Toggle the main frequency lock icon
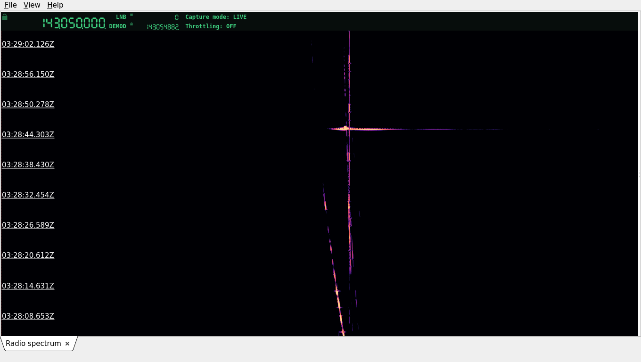 click(x=5, y=17)
